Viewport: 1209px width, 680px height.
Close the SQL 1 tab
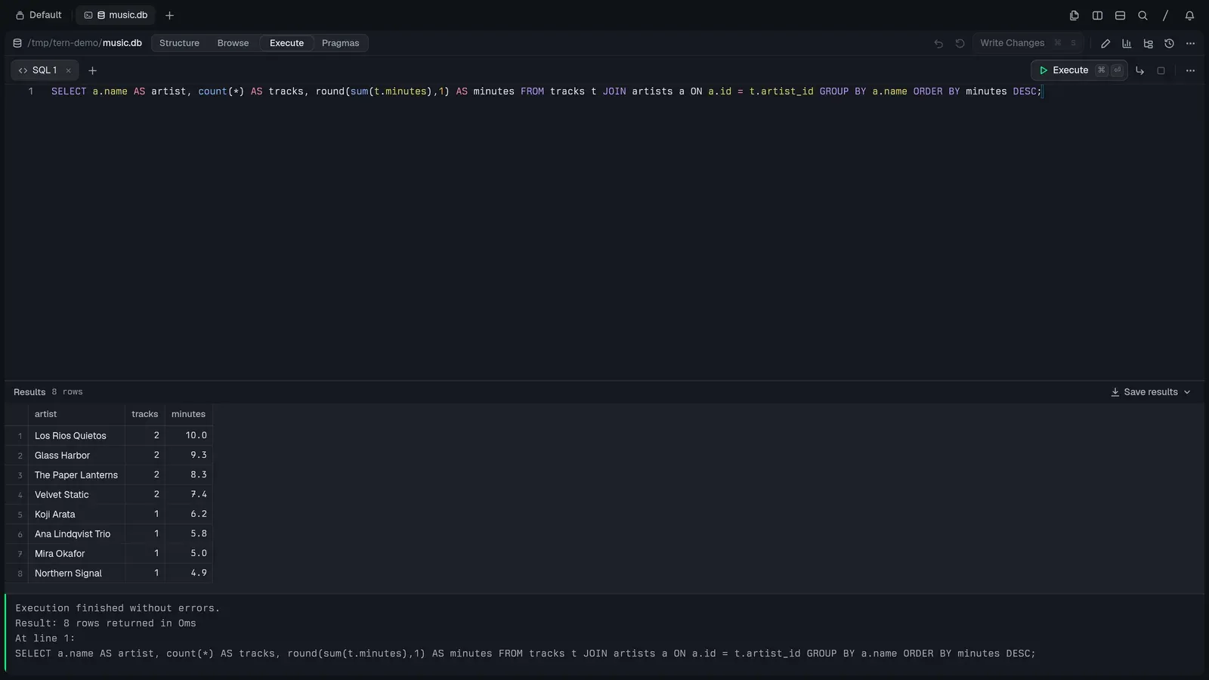68,70
